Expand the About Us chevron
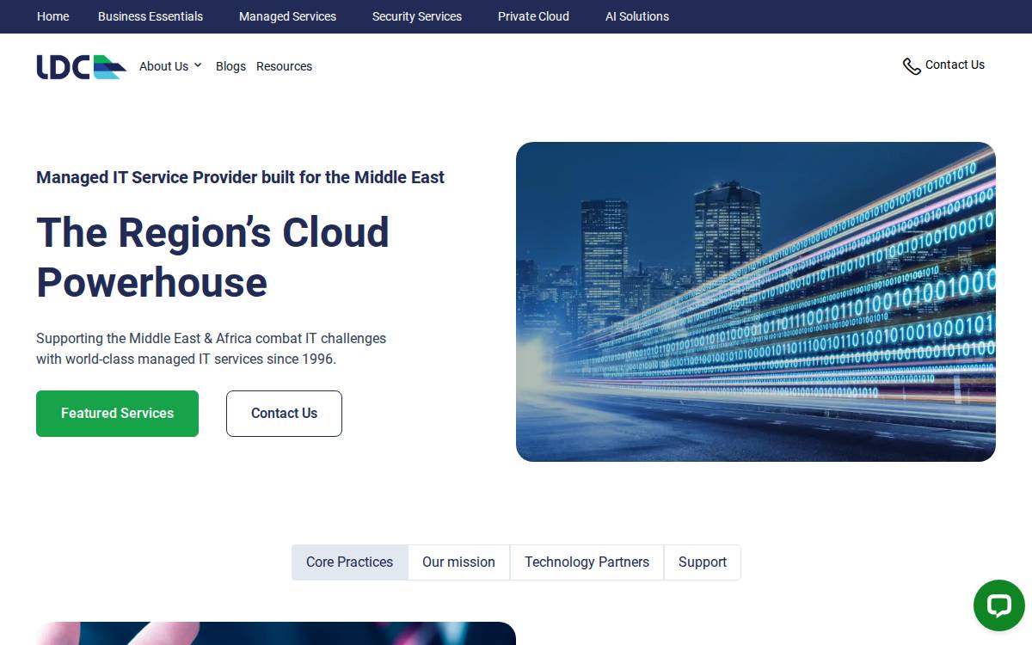This screenshot has height=645, width=1032. [x=198, y=65]
